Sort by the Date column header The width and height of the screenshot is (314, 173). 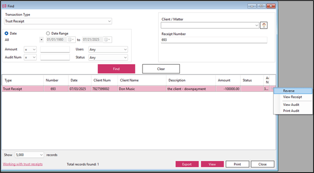[80, 80]
